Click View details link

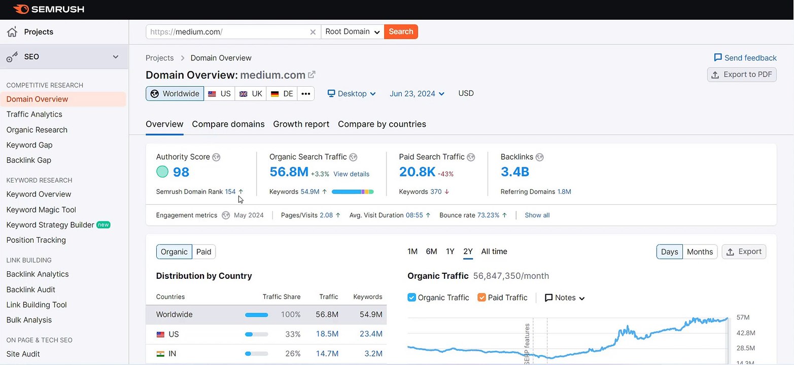point(351,174)
